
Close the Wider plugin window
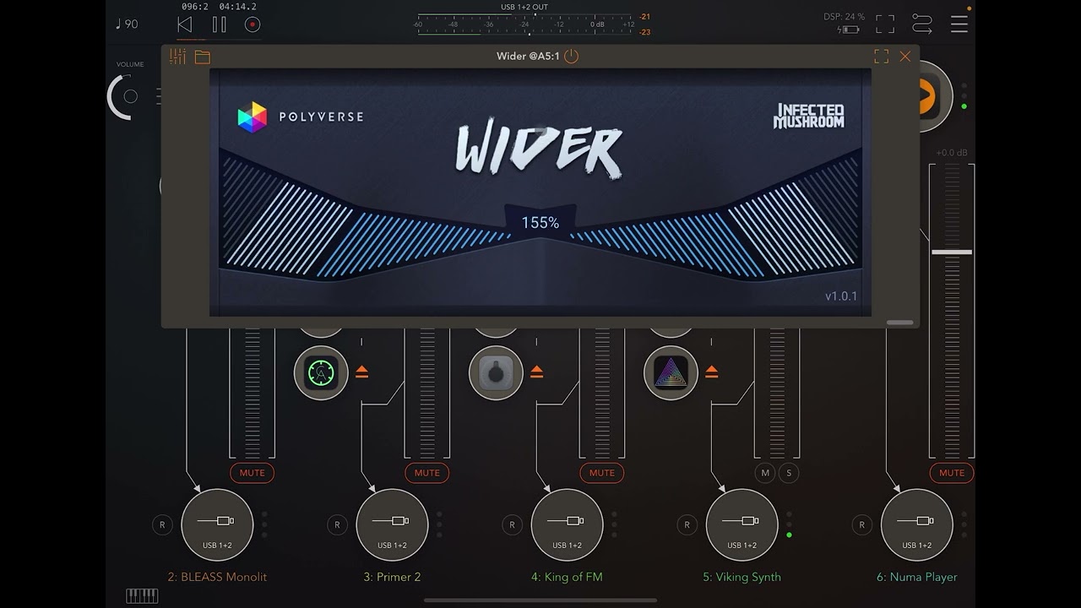pos(905,57)
